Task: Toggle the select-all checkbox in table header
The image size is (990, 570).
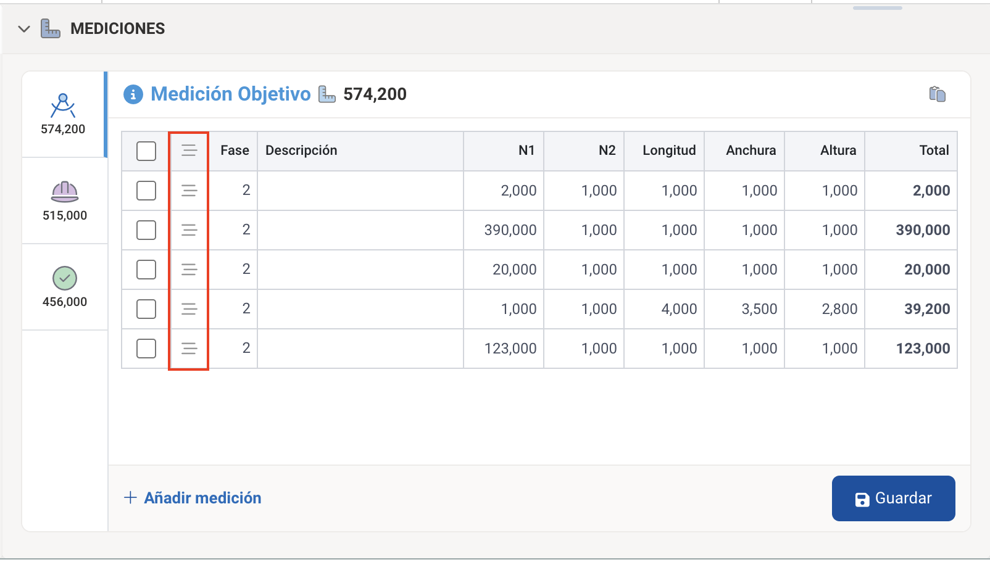Action: point(146,151)
